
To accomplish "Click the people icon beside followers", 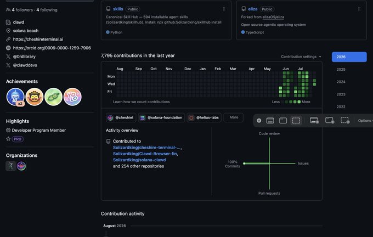I will pyautogui.click(x=8, y=10).
